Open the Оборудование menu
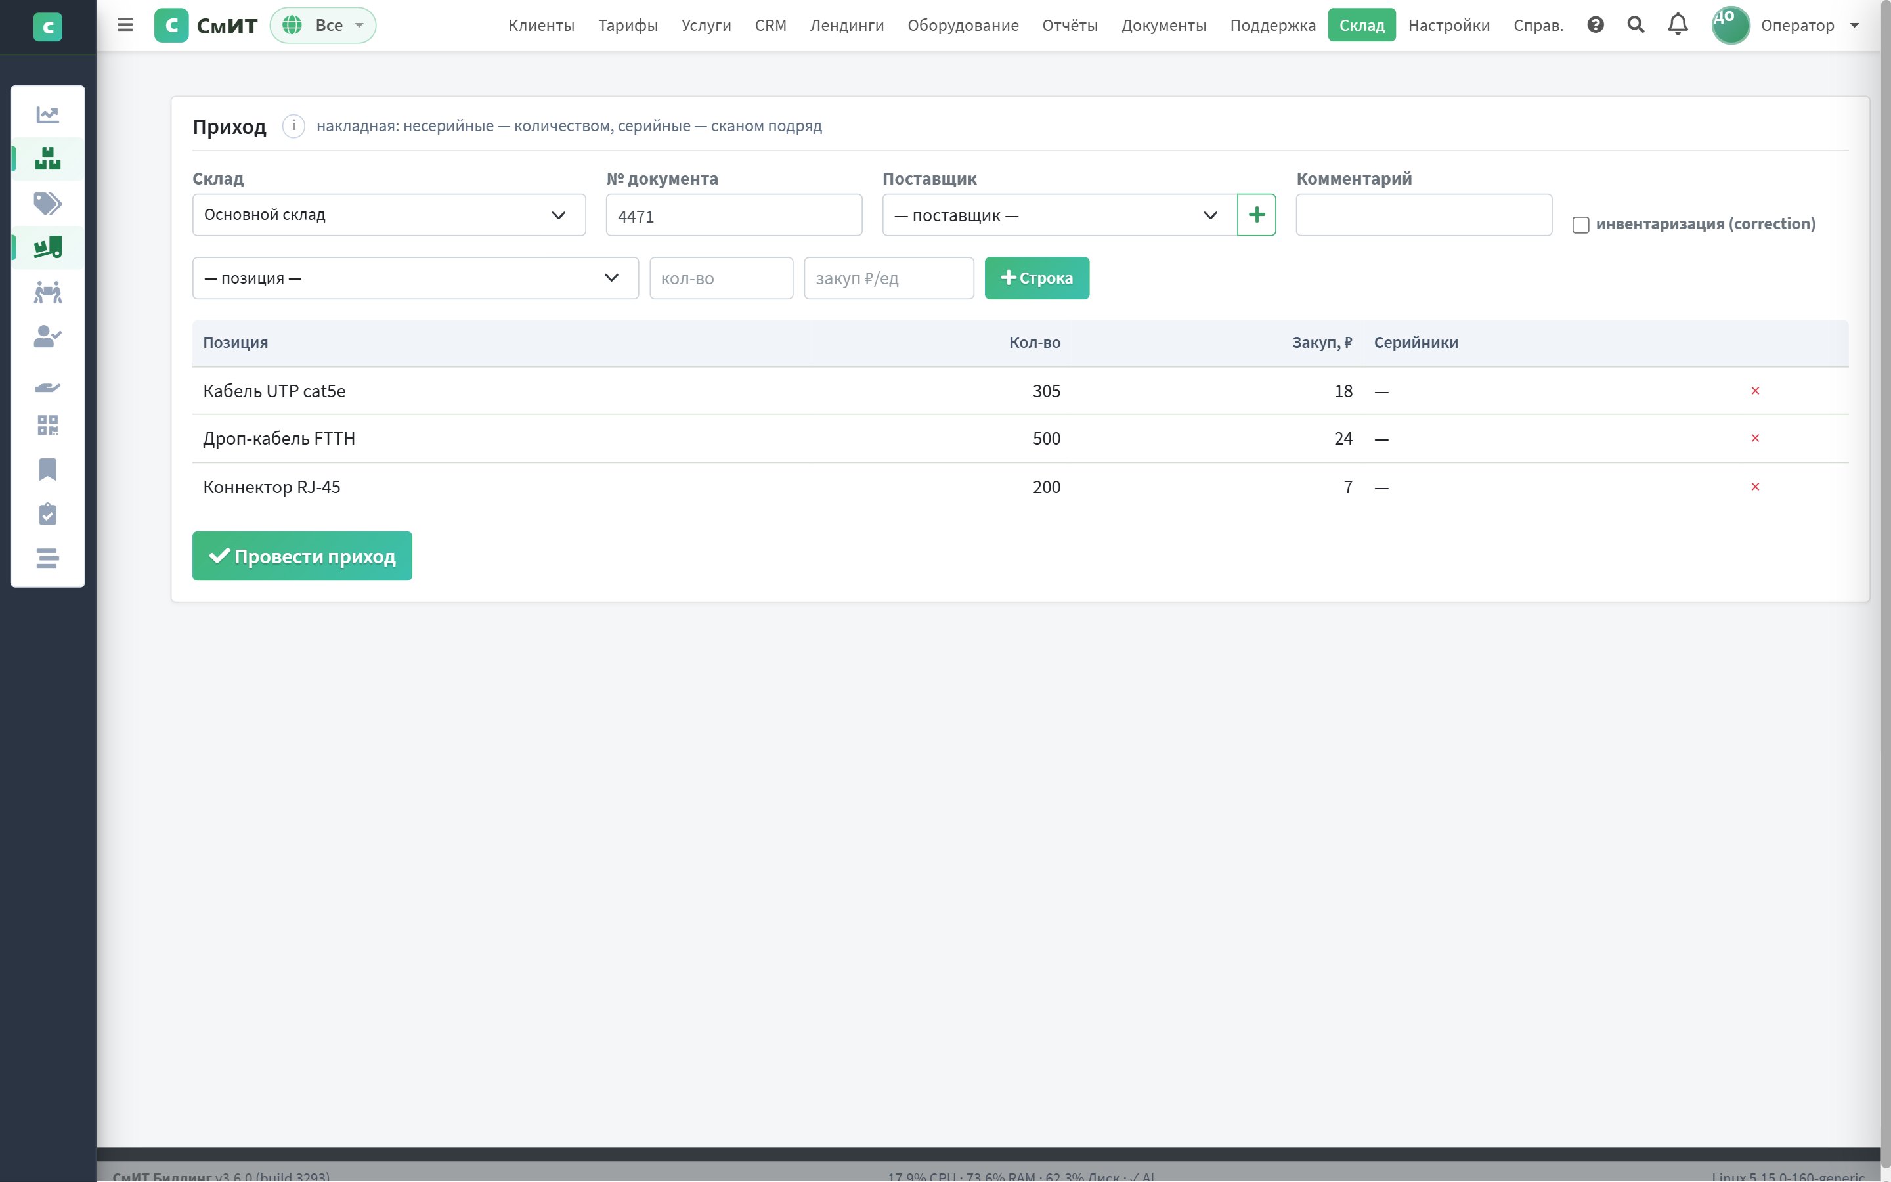 (963, 25)
